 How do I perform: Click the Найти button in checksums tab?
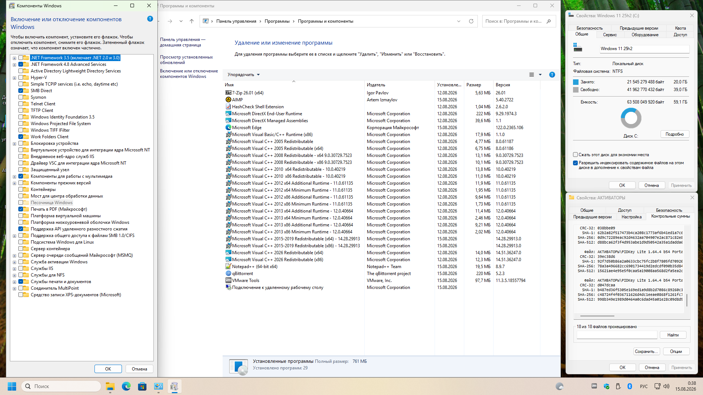pyautogui.click(x=673, y=335)
